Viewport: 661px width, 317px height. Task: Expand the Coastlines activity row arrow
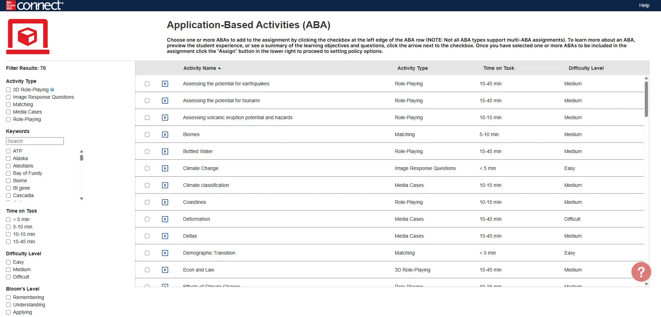click(165, 202)
